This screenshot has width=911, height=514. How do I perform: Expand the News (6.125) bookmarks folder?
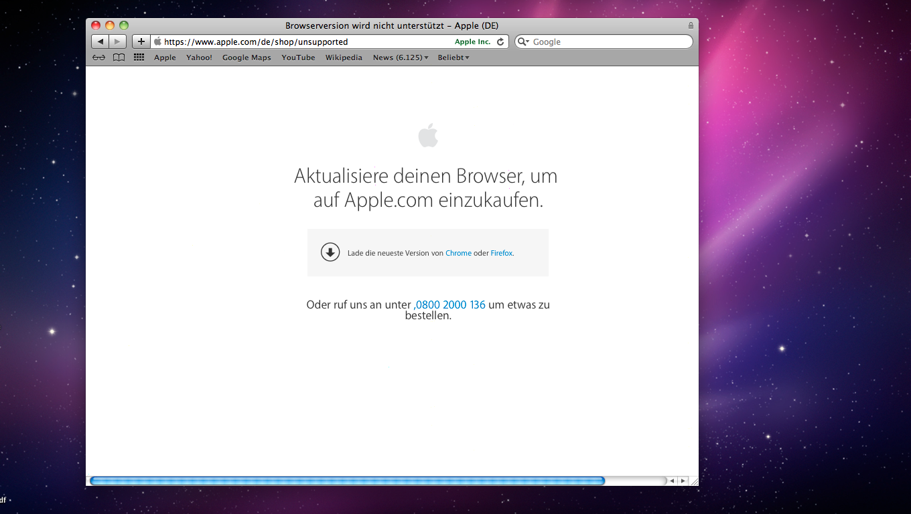coord(401,58)
